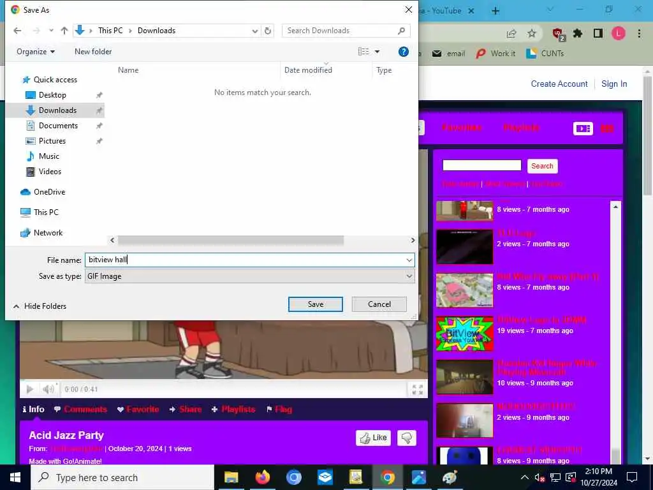Screen dimensions: 653x490
Task: Refresh the Downloads folder listing
Action: [268, 31]
